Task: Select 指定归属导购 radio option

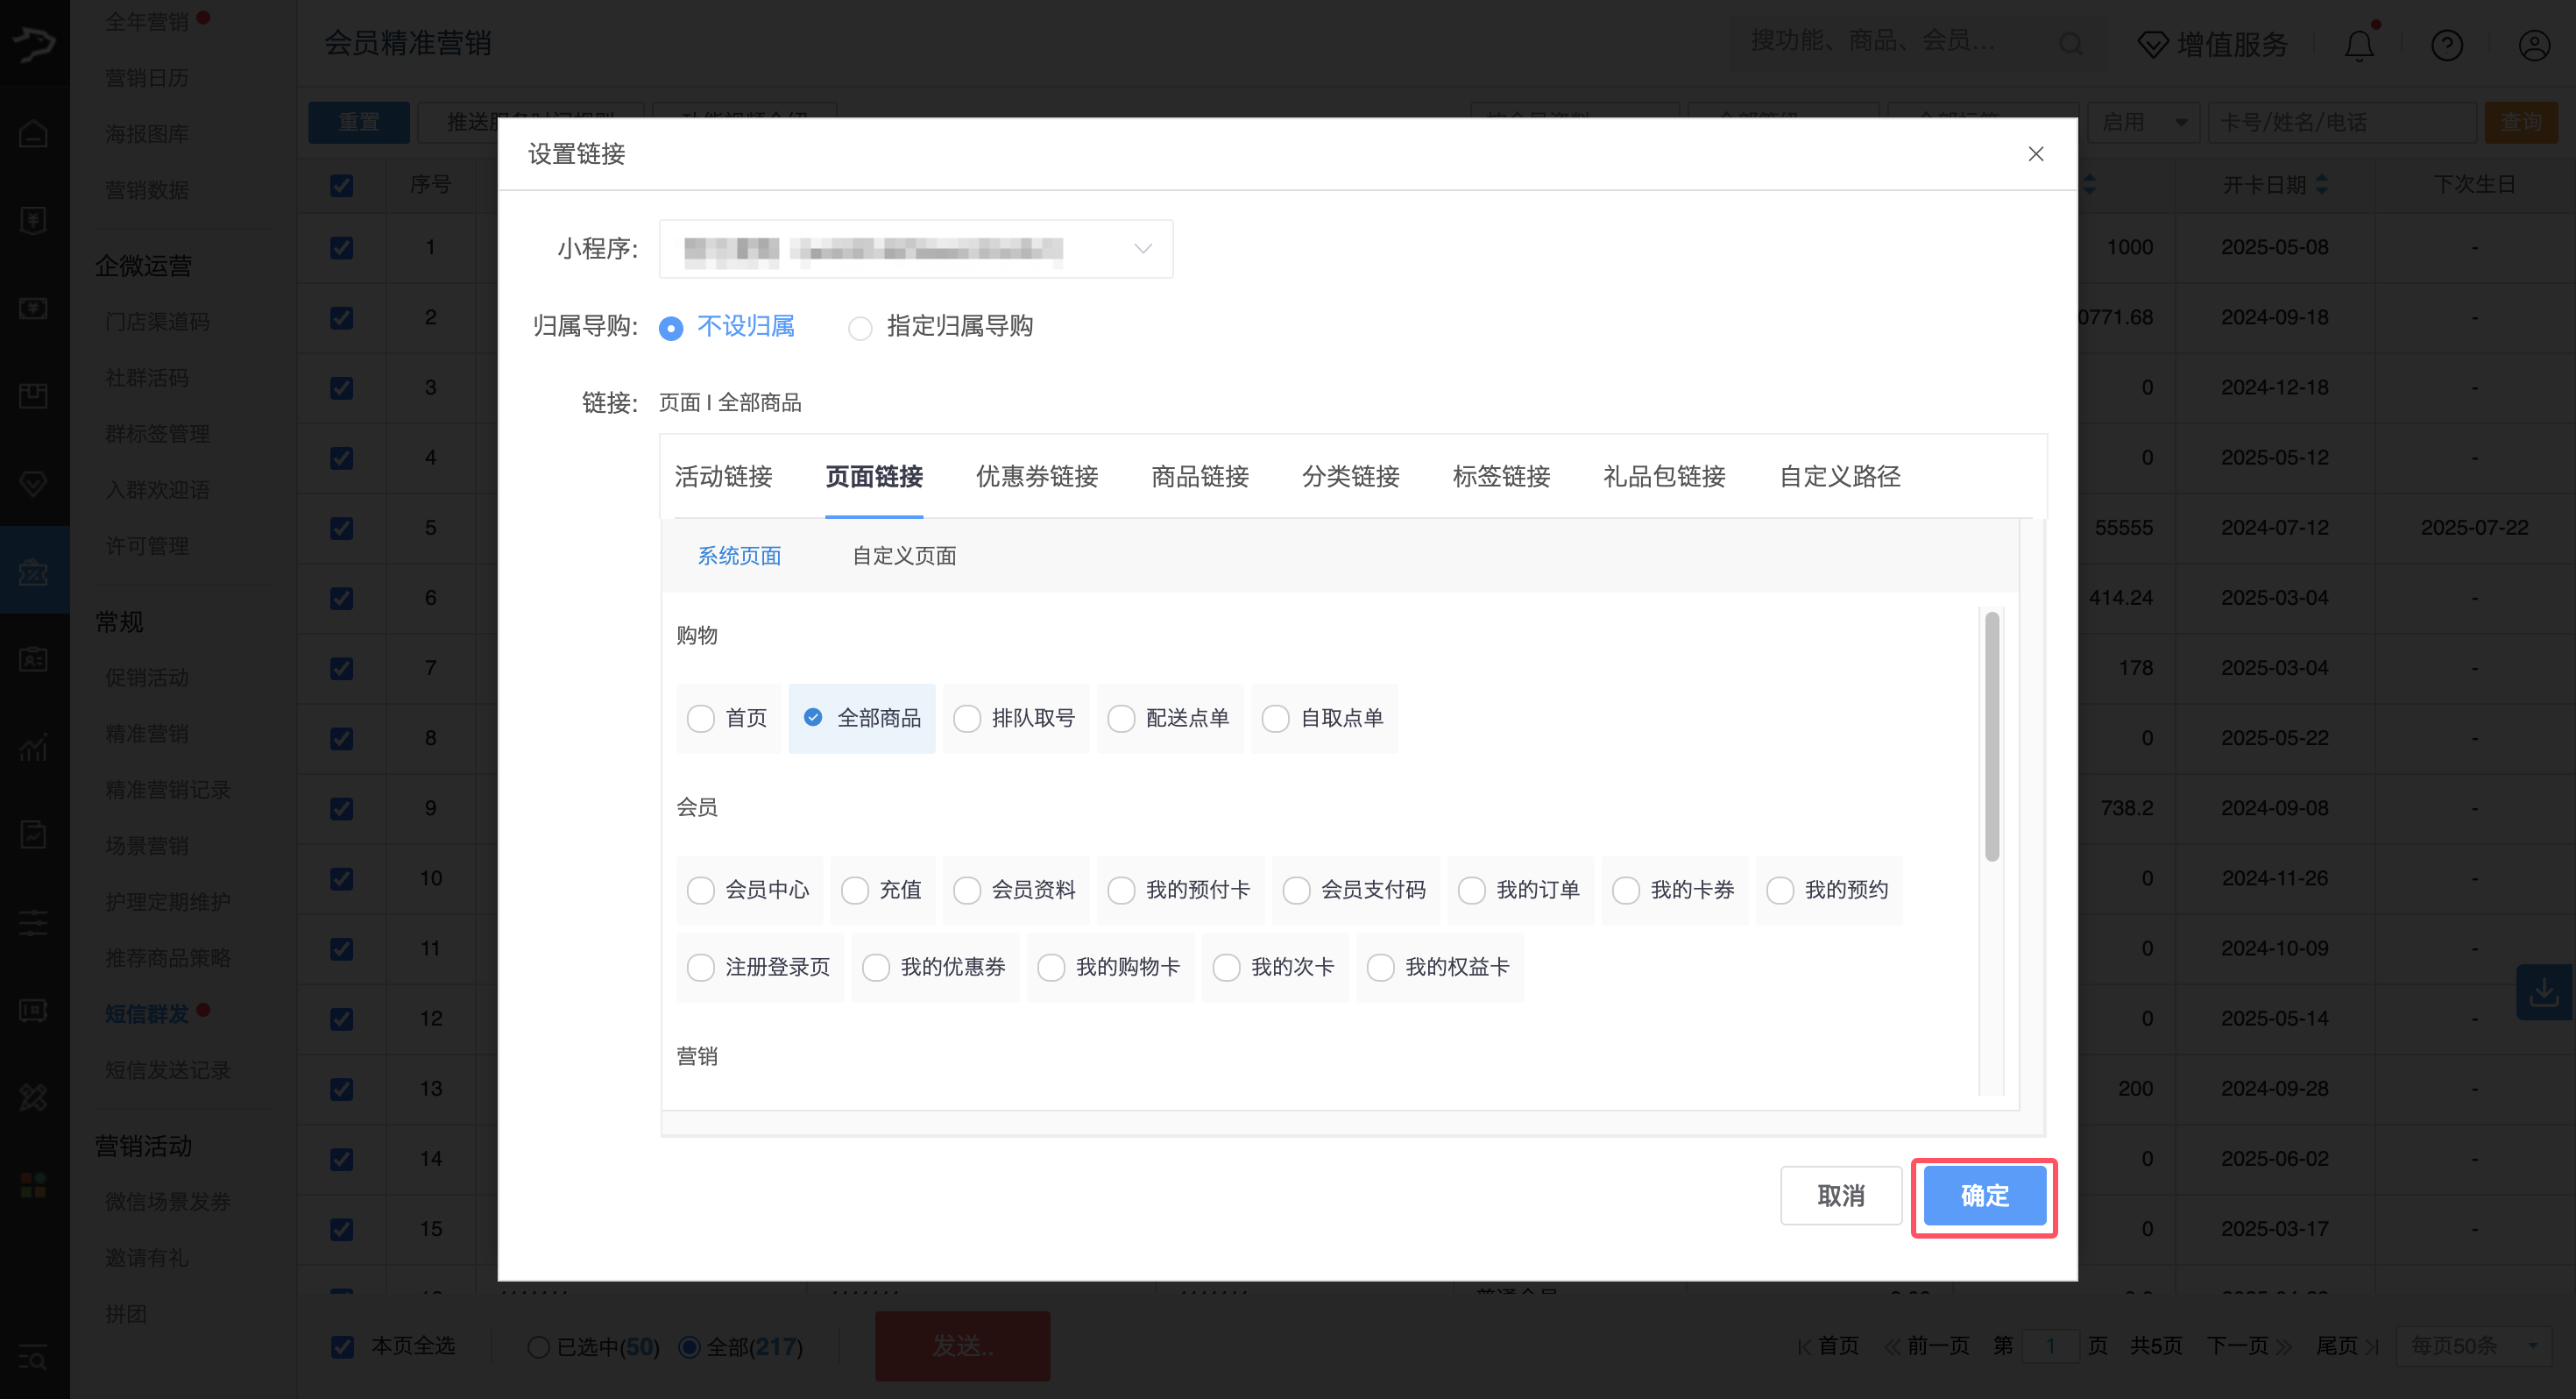Action: (x=860, y=327)
